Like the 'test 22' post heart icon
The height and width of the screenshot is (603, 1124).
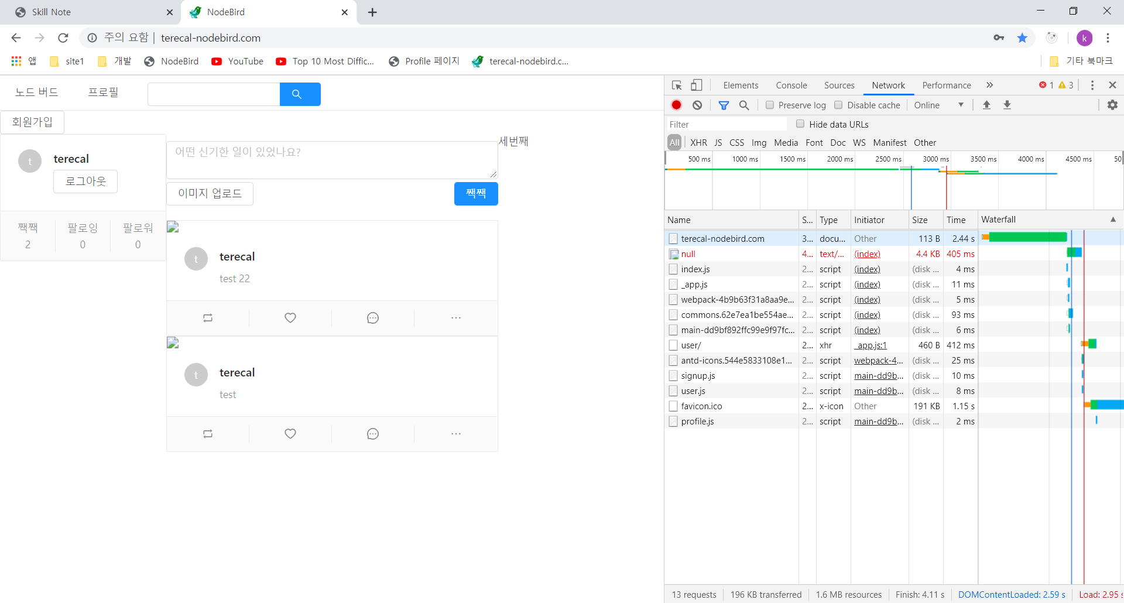[x=290, y=318]
